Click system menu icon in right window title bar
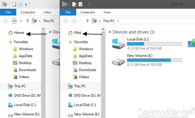The height and width of the screenshot is (118, 195). coord(65,4)
